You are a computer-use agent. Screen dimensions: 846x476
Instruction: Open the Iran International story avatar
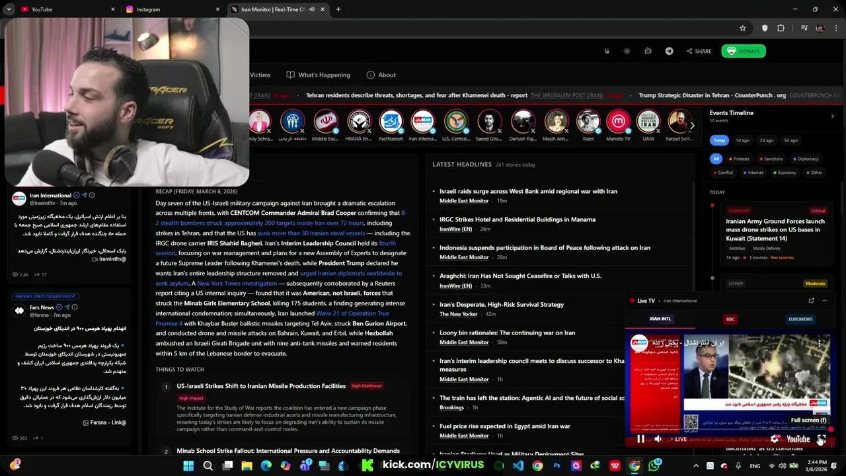(x=422, y=122)
